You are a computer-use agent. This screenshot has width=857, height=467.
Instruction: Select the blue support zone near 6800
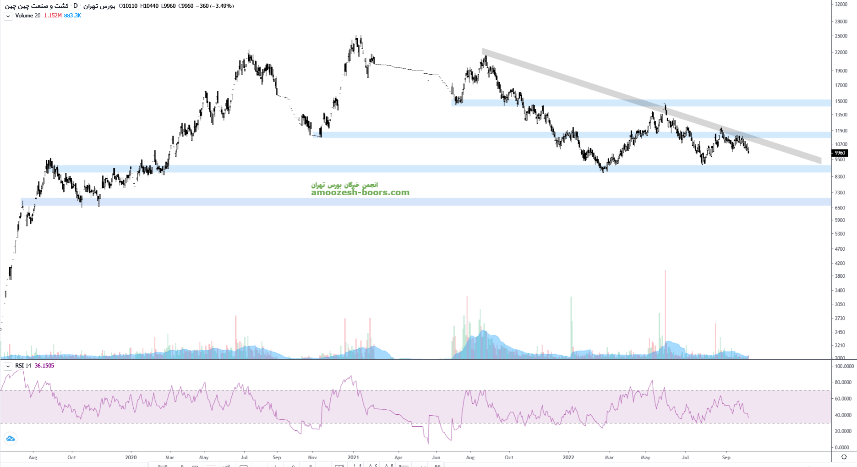pyautogui.click(x=412, y=202)
